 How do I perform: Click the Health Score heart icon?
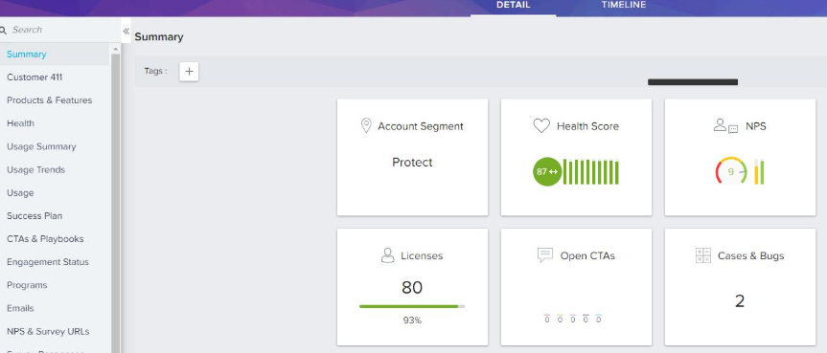tap(541, 126)
